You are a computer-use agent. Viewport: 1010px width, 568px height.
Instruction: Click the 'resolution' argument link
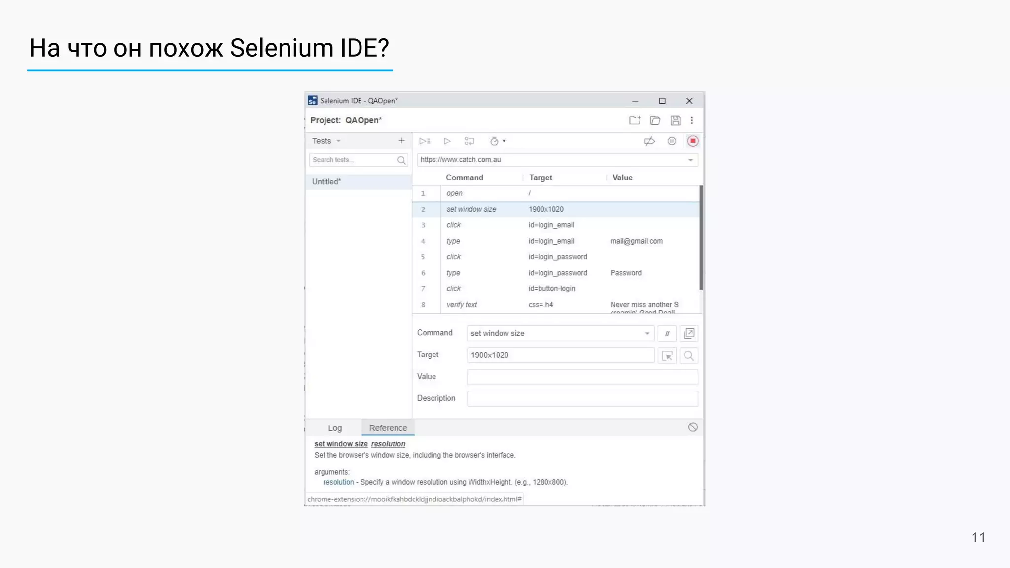(338, 482)
